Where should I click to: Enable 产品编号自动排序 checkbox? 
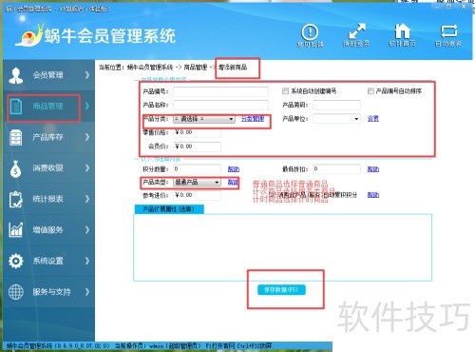(370, 91)
